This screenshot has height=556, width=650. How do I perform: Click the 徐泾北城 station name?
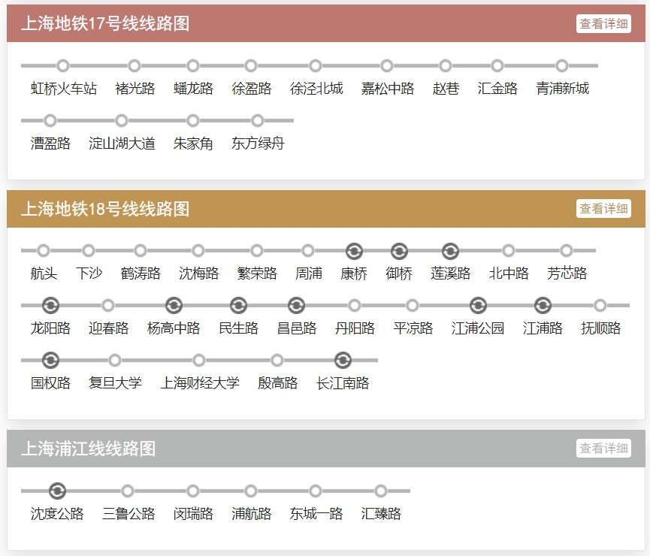pos(316,89)
